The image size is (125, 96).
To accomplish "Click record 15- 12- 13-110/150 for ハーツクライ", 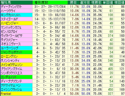I will (x=50, y=11).
